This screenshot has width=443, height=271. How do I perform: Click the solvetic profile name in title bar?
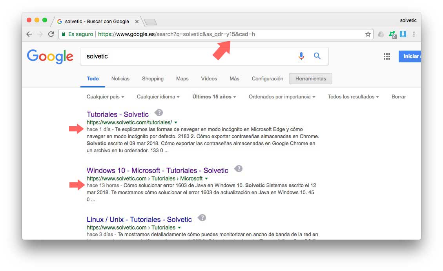click(x=408, y=20)
